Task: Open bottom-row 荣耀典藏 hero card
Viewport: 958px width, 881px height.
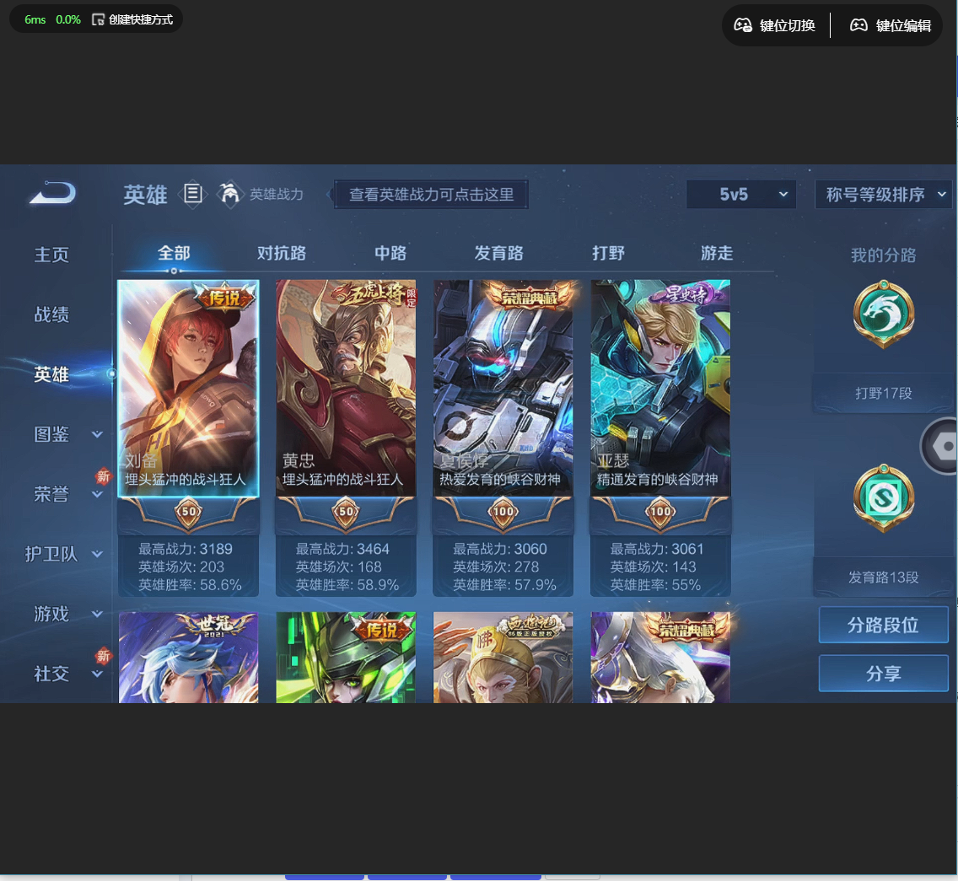Action: click(660, 658)
